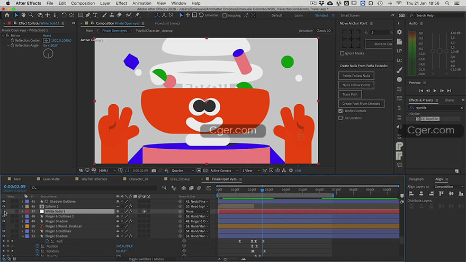Select the Brush tool
466x262 pixels.
105,15
